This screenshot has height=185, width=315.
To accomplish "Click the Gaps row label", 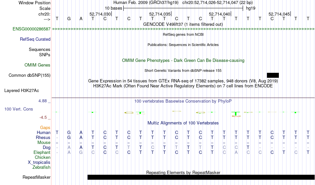I will [x=45, y=128].
